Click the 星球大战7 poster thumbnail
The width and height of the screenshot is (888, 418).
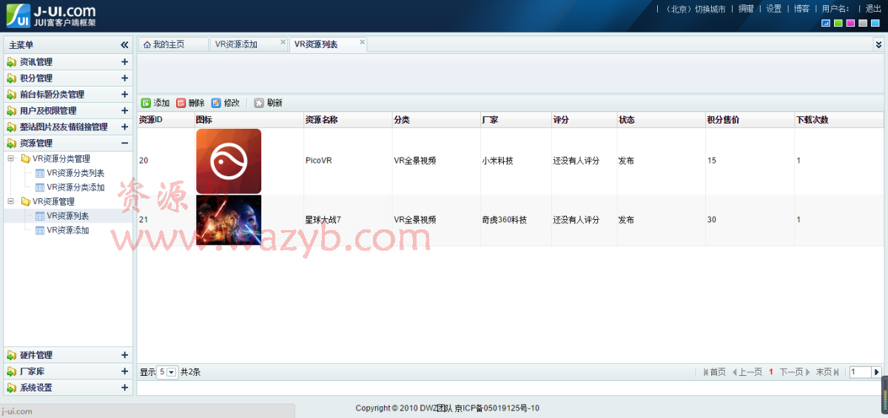229,220
